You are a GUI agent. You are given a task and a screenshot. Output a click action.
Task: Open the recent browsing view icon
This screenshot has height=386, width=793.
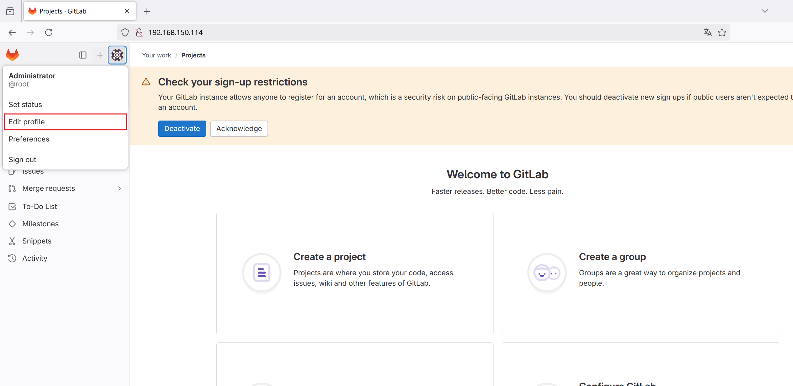tap(10, 11)
